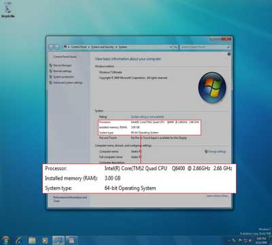Open Remote settings from the sidebar
The image size is (272, 245).
pyautogui.click(x=63, y=71)
